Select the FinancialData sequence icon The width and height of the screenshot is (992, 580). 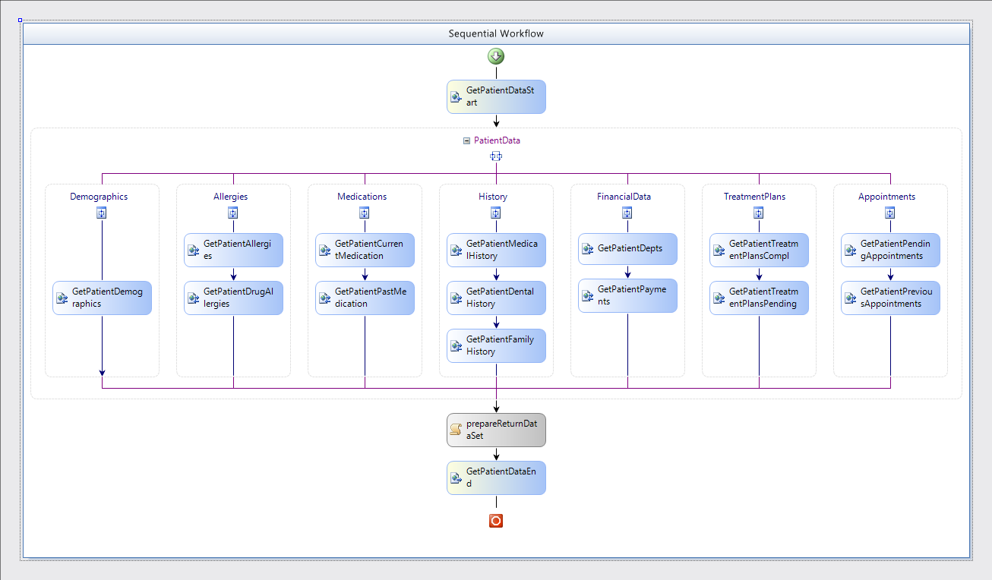[x=627, y=213]
